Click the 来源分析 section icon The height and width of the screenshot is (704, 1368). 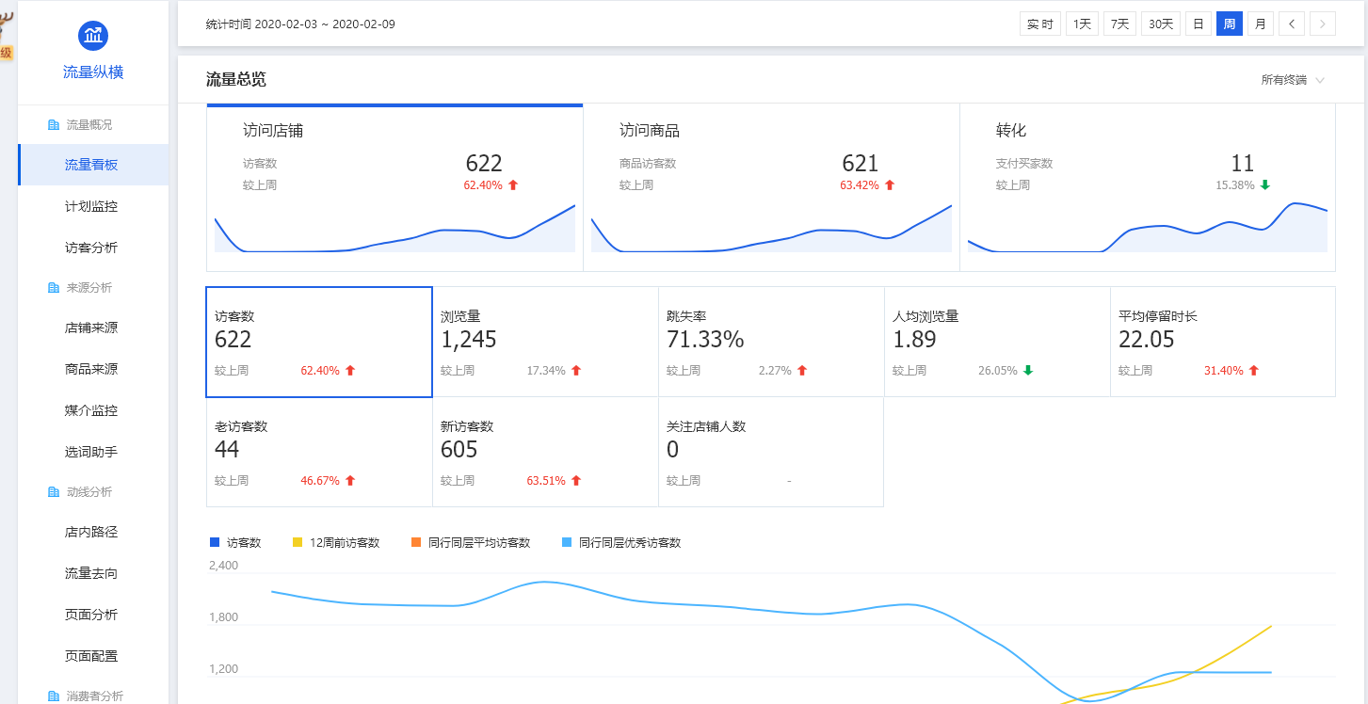tap(54, 287)
